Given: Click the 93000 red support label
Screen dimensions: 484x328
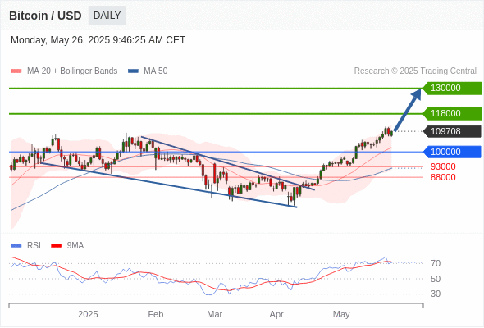Looking at the screenshot, I should 443,167.
